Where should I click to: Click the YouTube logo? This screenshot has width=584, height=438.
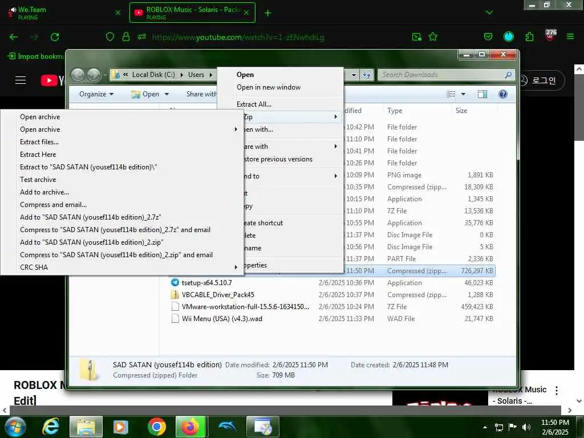click(52, 80)
